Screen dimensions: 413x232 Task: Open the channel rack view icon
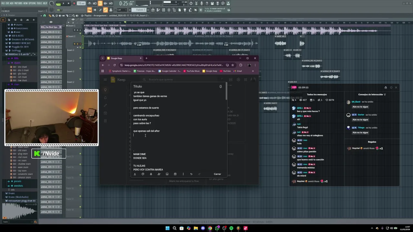point(163,10)
